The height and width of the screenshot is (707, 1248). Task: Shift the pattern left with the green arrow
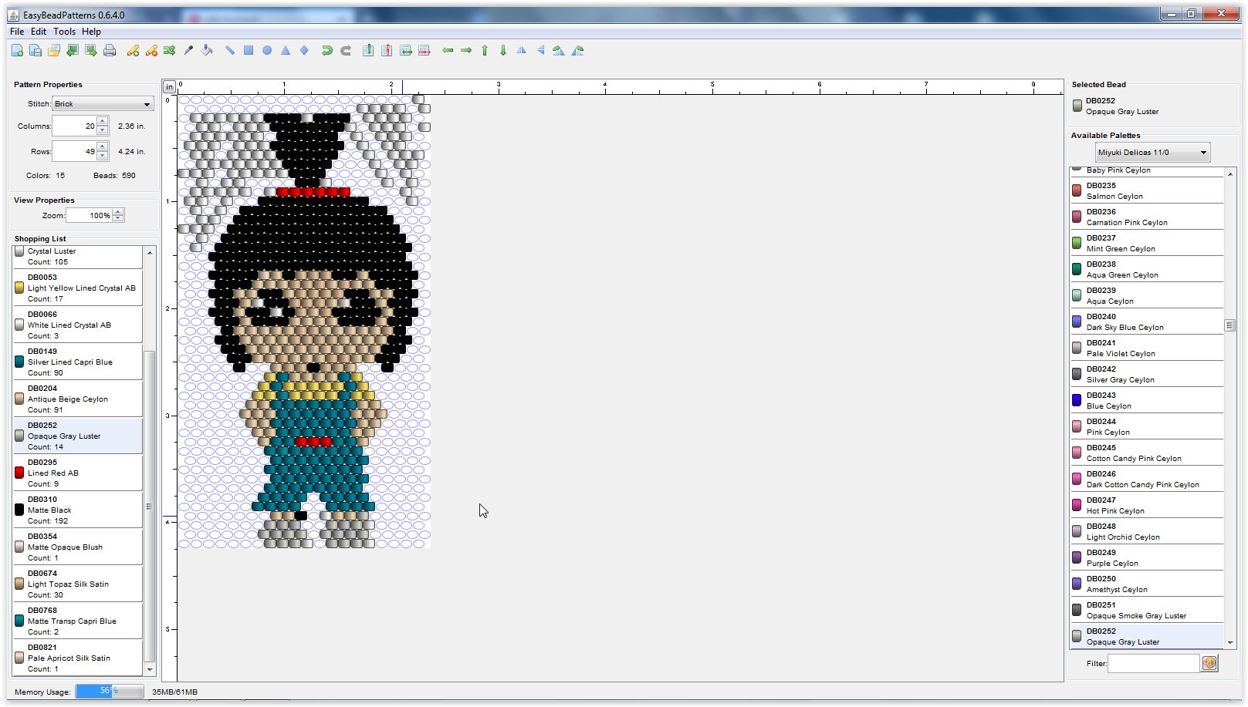(x=448, y=50)
